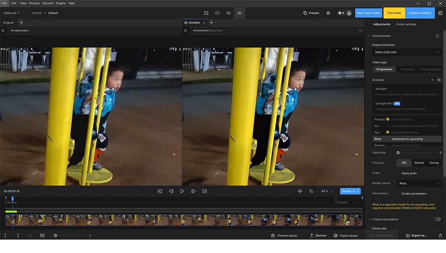Click the Enhancement lock icon

(437, 36)
